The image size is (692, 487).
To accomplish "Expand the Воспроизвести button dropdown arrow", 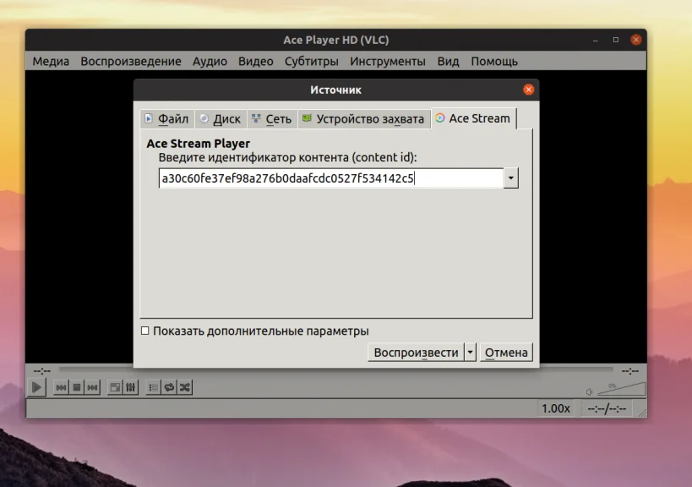I will click(x=470, y=353).
